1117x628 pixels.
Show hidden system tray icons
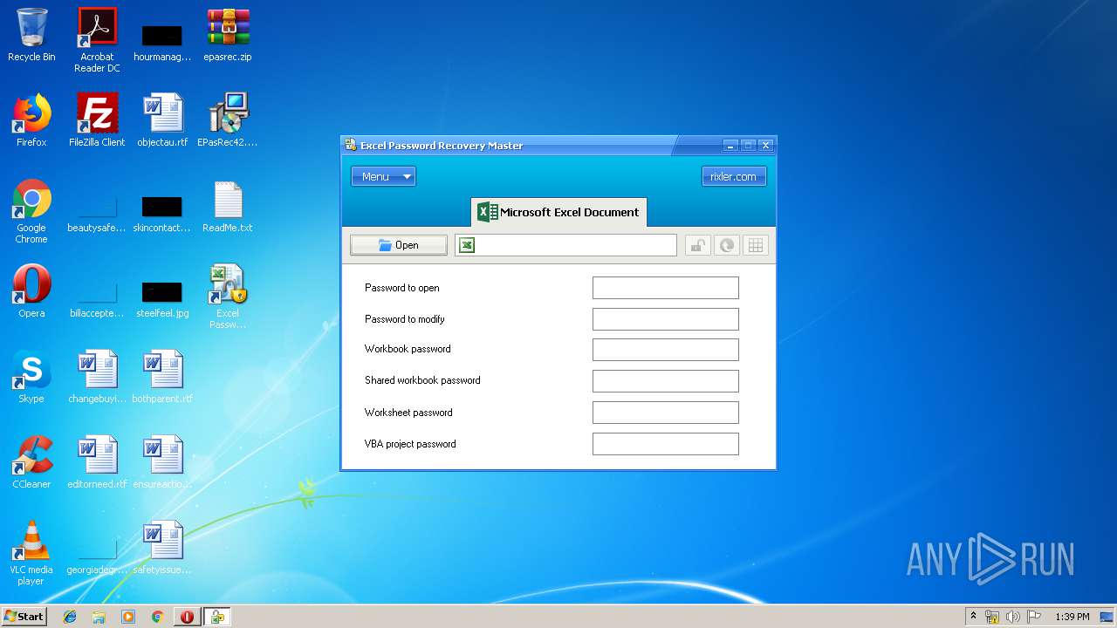973,617
